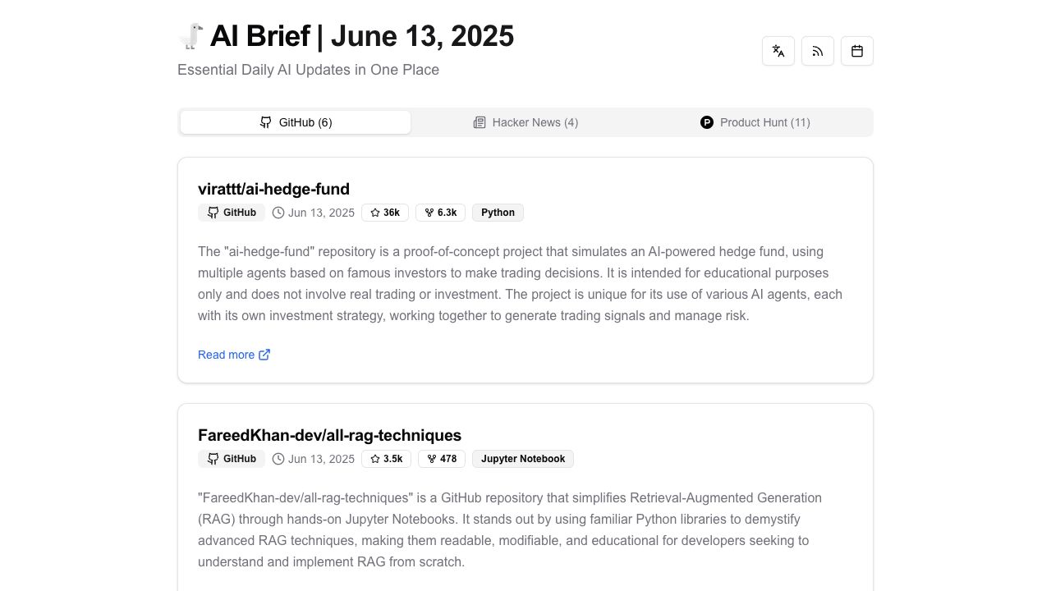Click the star icon showing 3.5k on all-rag-techniques
The height and width of the screenshot is (591, 1051).
point(374,459)
